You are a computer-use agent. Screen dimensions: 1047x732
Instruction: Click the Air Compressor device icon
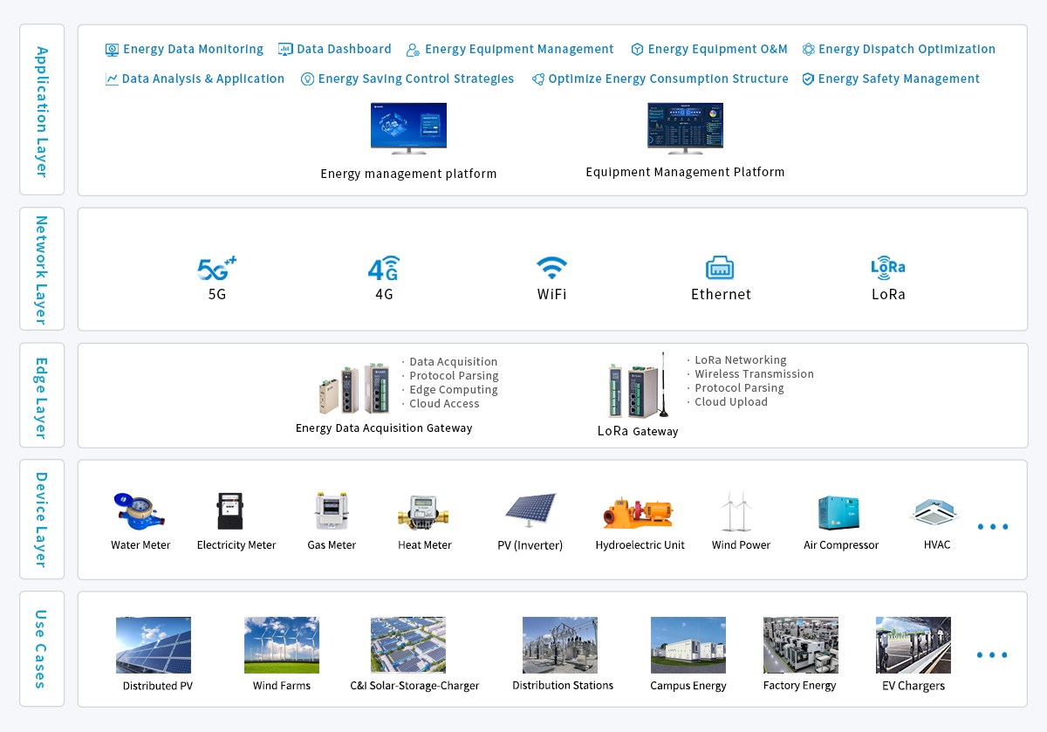pyautogui.click(x=838, y=512)
